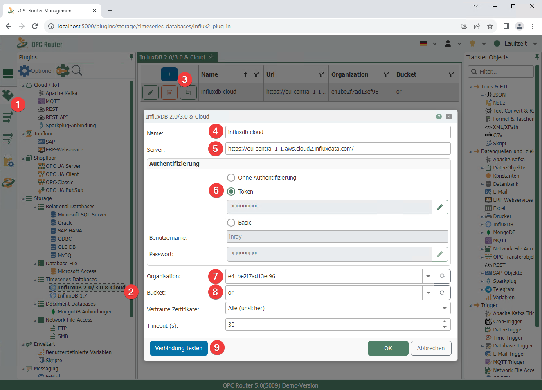Select OPC Router Management browser tab
542x390 pixels.
pos(52,11)
